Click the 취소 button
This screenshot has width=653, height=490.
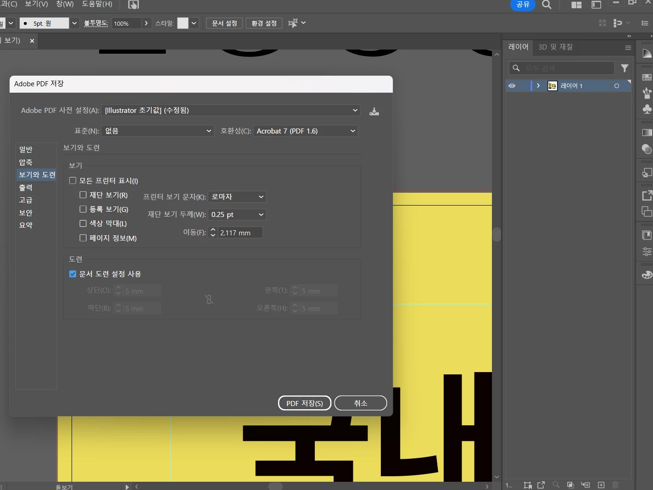pos(361,403)
